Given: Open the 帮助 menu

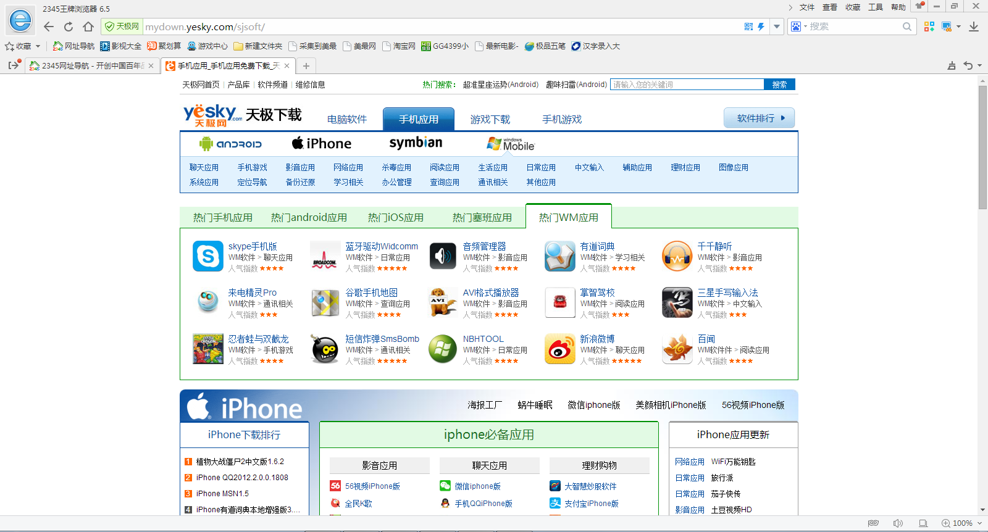Looking at the screenshot, I should pos(898,7).
